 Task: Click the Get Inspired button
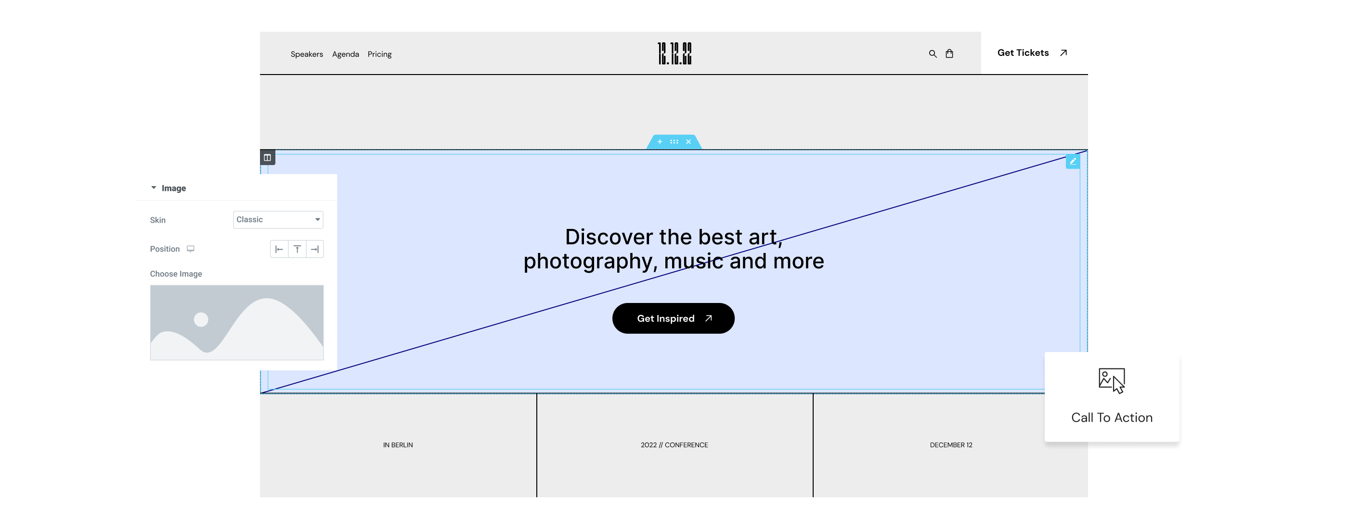point(674,318)
